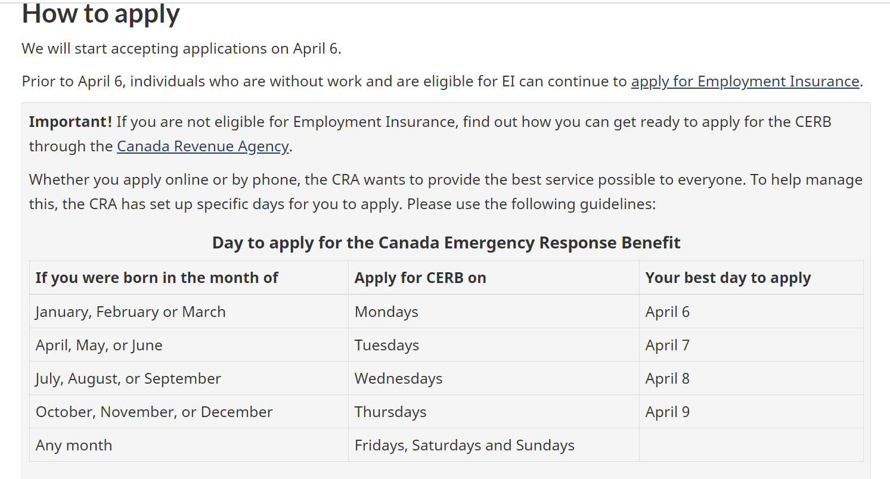Select the 'July, August, or September' cell

(128, 378)
